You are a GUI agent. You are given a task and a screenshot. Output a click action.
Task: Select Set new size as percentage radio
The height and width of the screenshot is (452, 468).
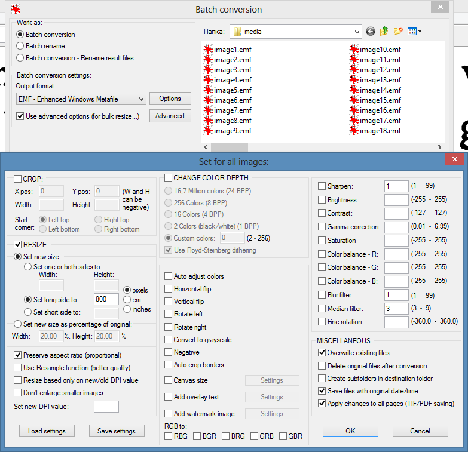[17, 324]
